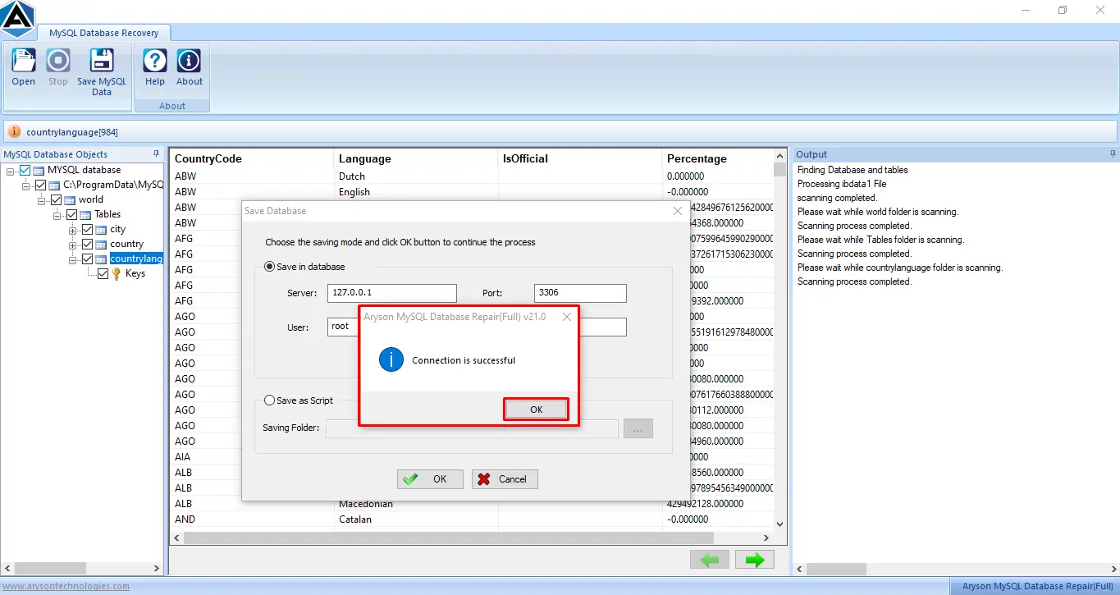Screen dimensions: 1120x595
Task: Close the Connection is successful message box
Action: point(566,316)
